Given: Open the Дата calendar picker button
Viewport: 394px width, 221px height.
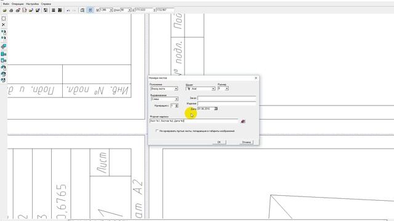Looking at the screenshot, I should click(216, 109).
